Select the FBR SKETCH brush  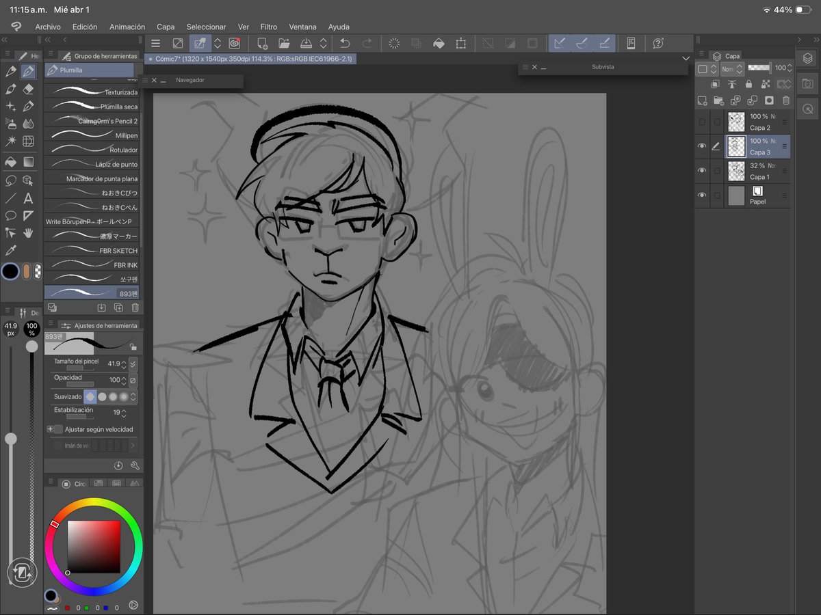click(92, 251)
